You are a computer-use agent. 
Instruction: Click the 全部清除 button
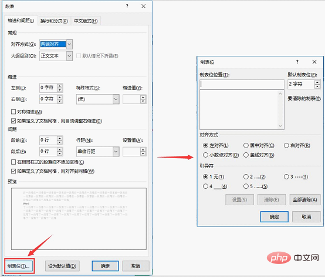(x=305, y=200)
